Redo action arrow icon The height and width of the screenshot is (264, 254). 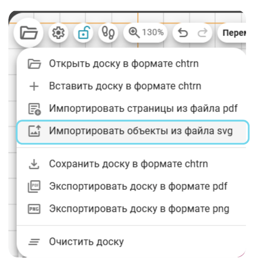(202, 33)
